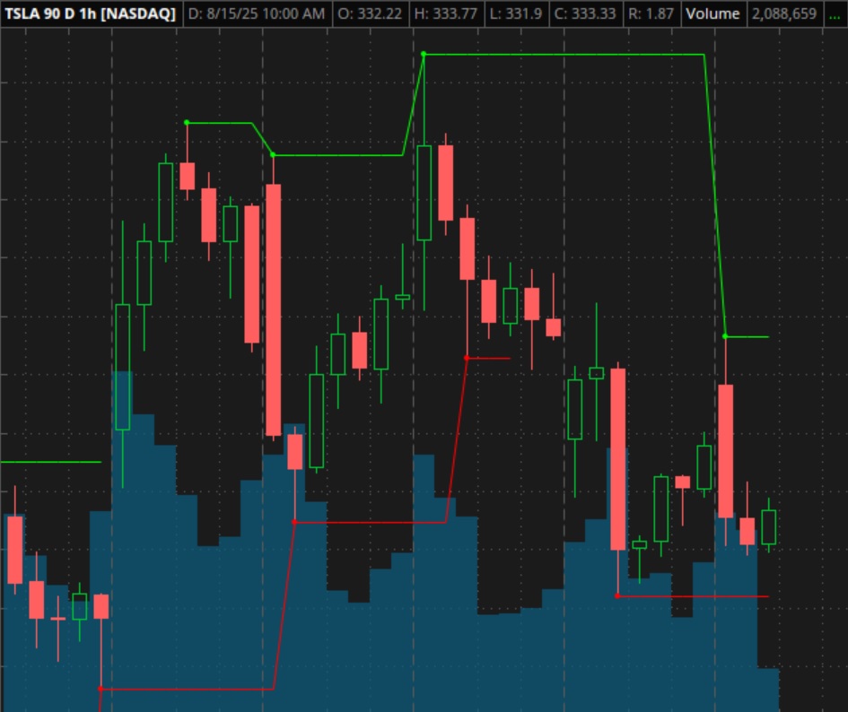Screen dimensions: 848x712
Task: Select the first green pivot dot from left
Action: point(187,122)
